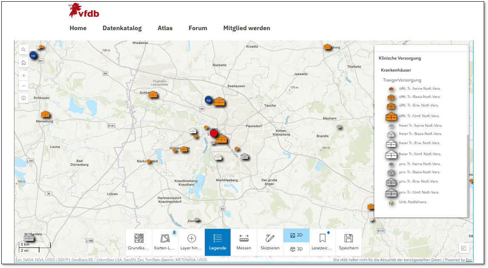The width and height of the screenshot is (488, 268).
Task: Open the Karten-Layer list
Action: [x=165, y=242]
